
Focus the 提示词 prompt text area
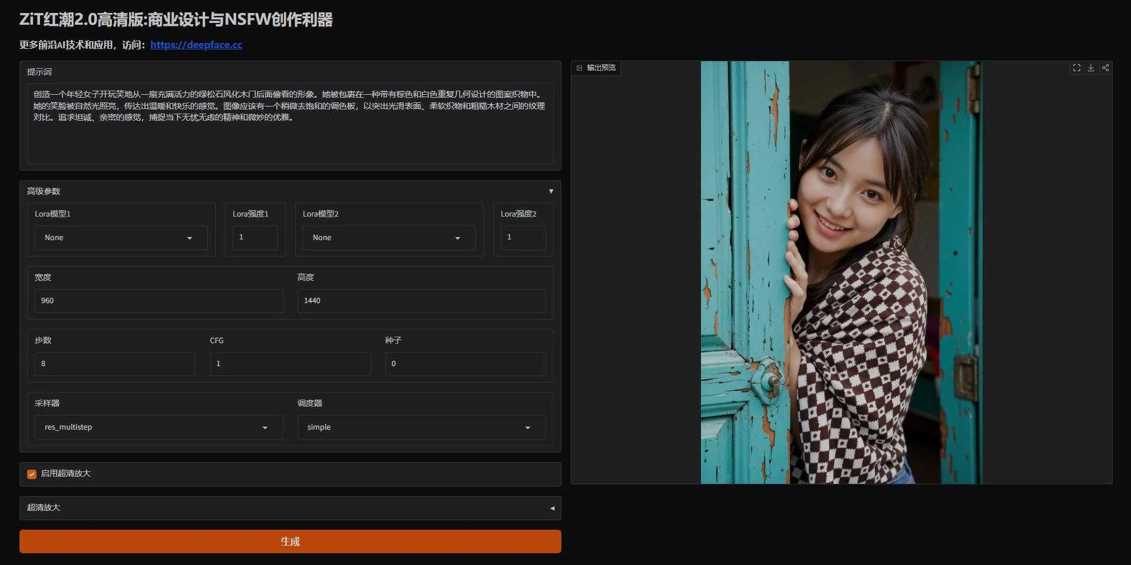tap(290, 124)
